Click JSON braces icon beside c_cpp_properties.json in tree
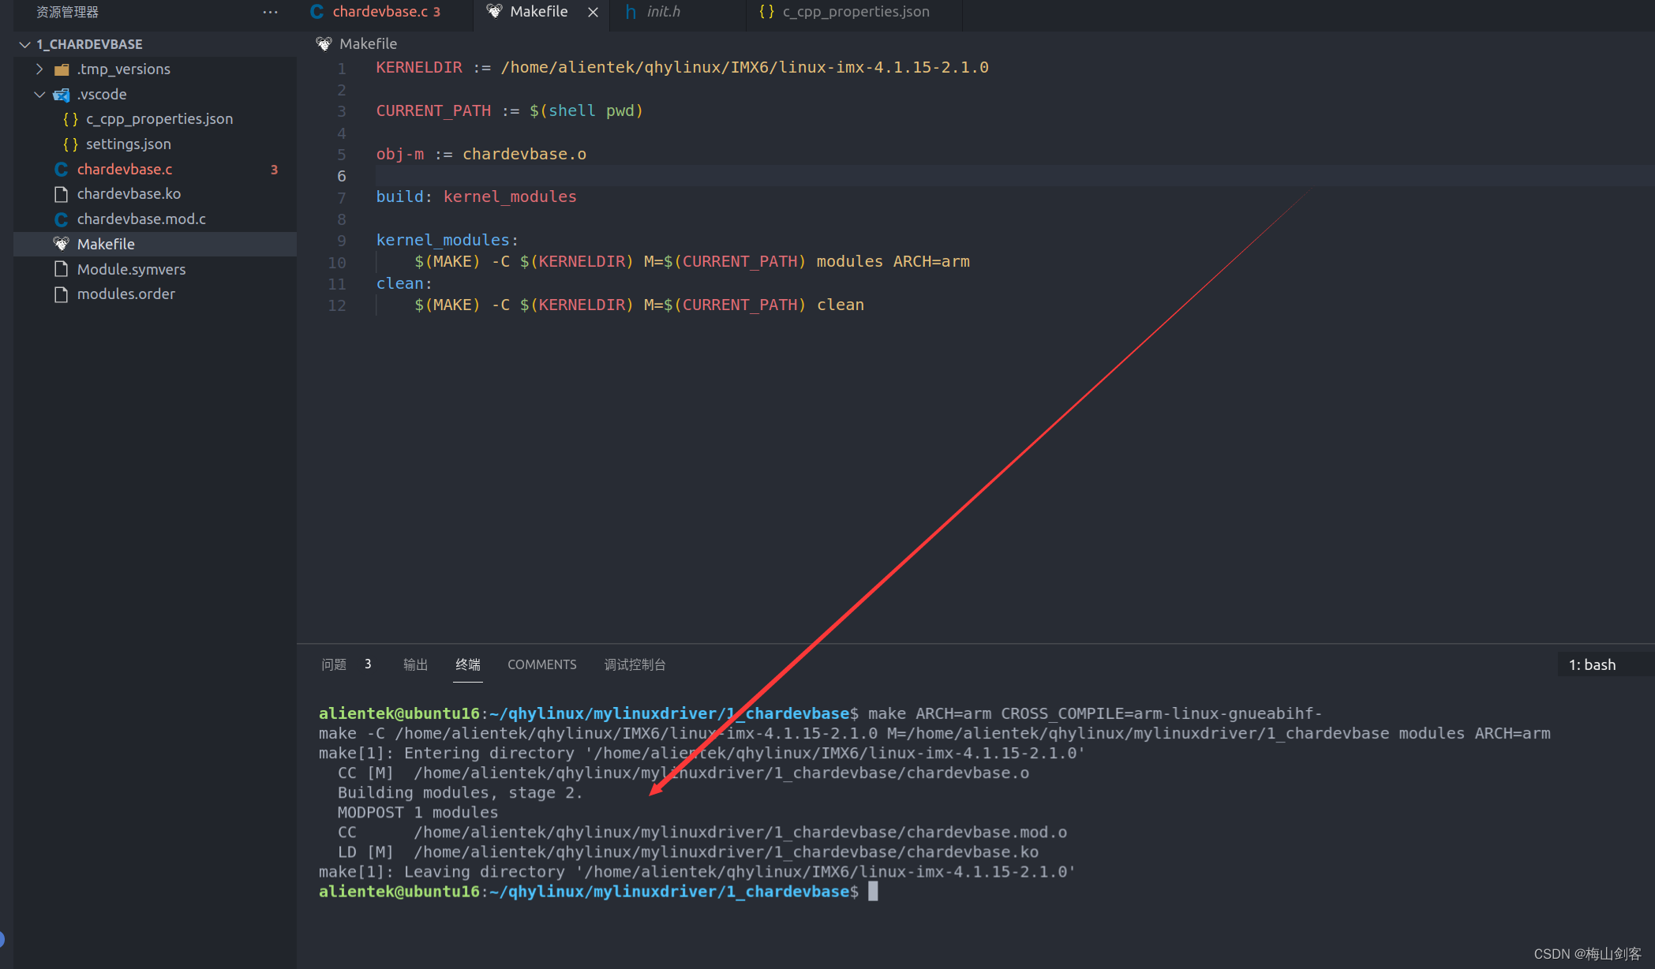Screen dimensions: 1655x969 click(x=70, y=118)
